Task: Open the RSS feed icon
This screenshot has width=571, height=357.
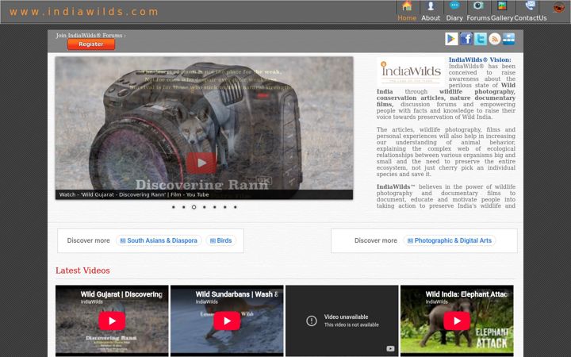Action: tap(495, 39)
